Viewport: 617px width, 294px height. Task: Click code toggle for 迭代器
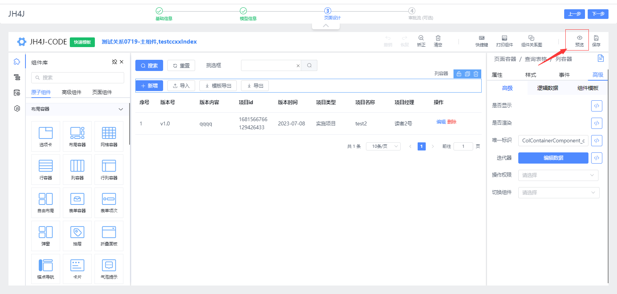[597, 158]
